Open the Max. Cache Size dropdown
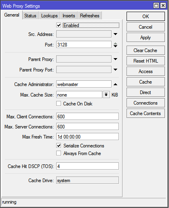This screenshot has height=208, width=169. (106, 95)
